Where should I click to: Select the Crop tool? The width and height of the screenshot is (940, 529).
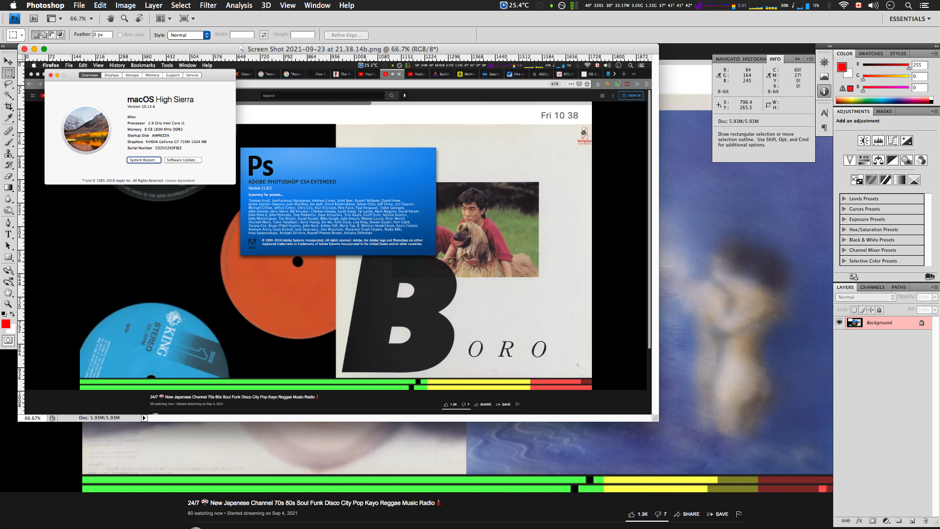8,107
